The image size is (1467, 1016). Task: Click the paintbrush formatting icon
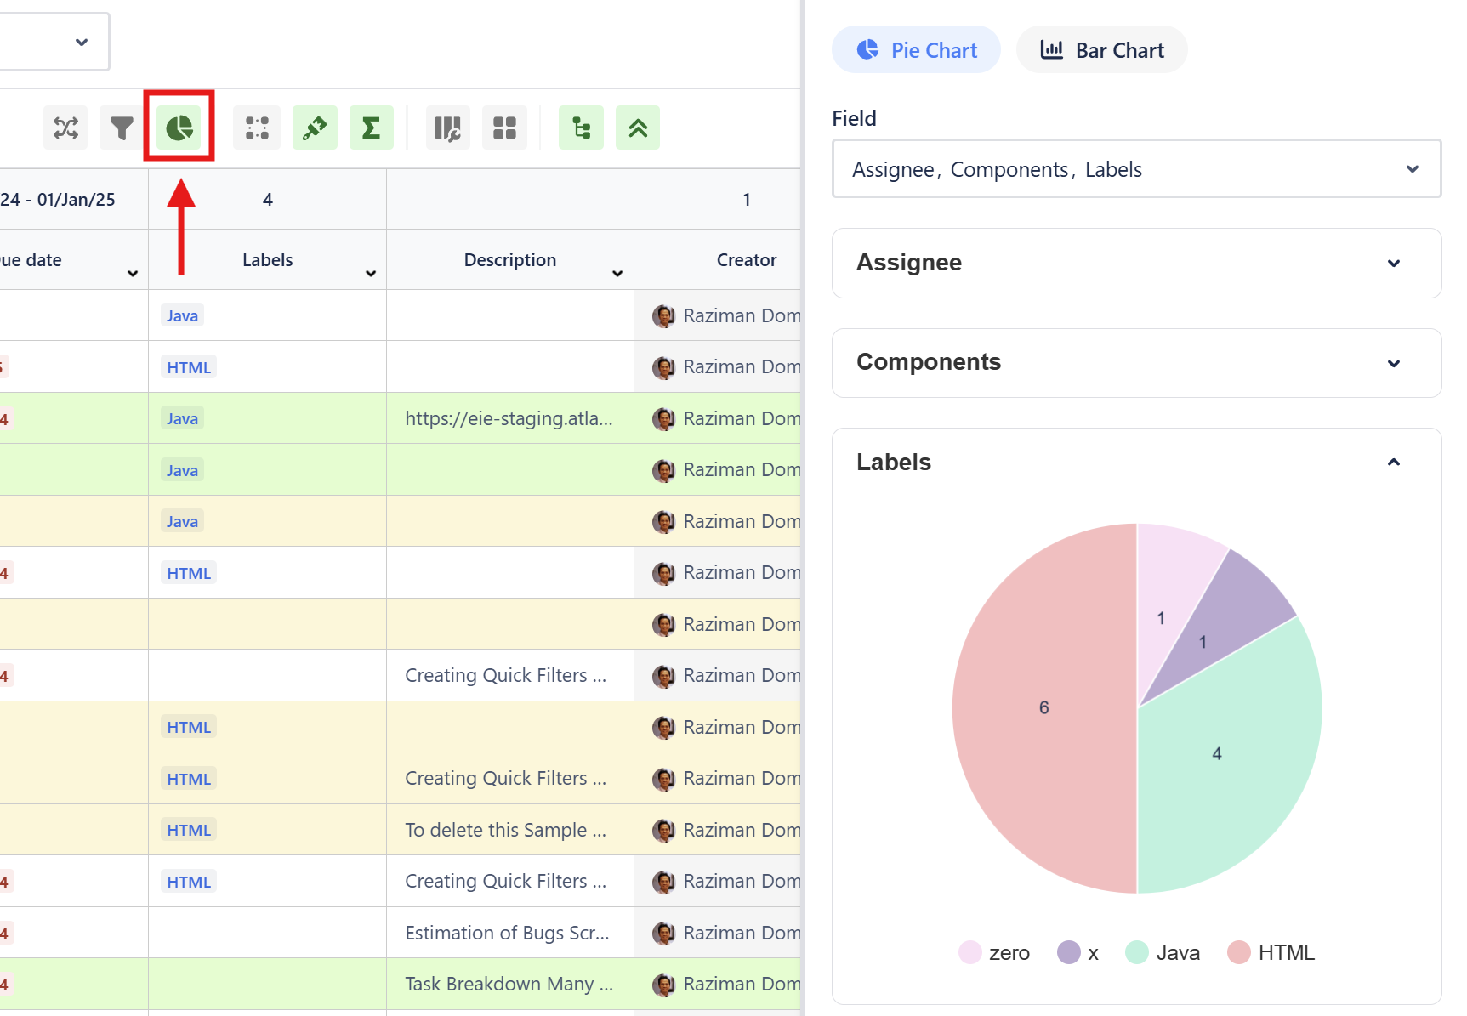click(x=315, y=128)
